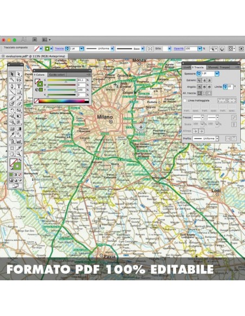Open Spessore weight dropdown in Traccia panel
This screenshot has height=316, width=245.
tap(217, 74)
